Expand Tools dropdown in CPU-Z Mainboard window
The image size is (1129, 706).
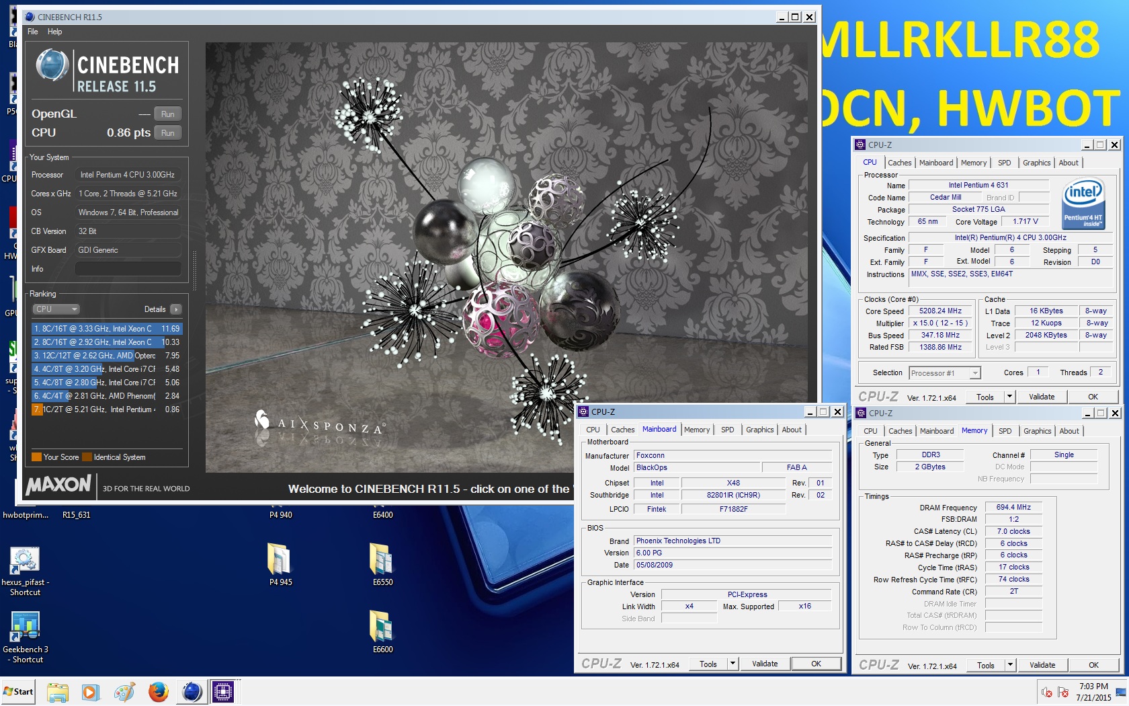733,664
